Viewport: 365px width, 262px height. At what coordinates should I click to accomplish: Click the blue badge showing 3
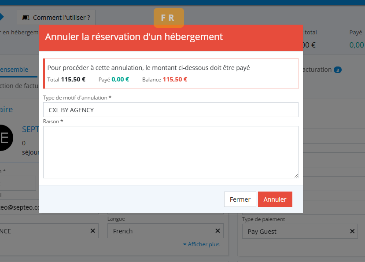338,70
